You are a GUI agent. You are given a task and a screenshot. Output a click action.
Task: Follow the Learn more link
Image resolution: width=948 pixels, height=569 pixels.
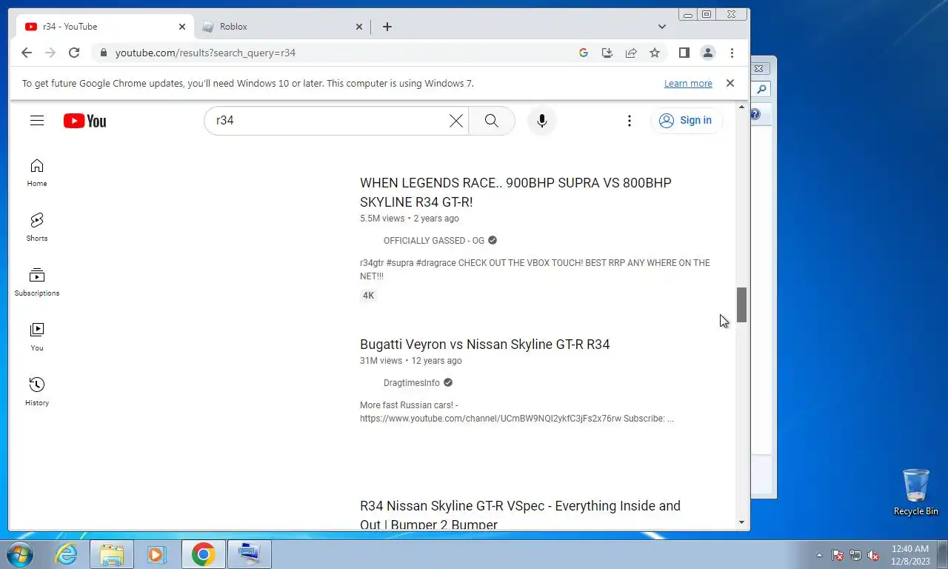point(688,84)
